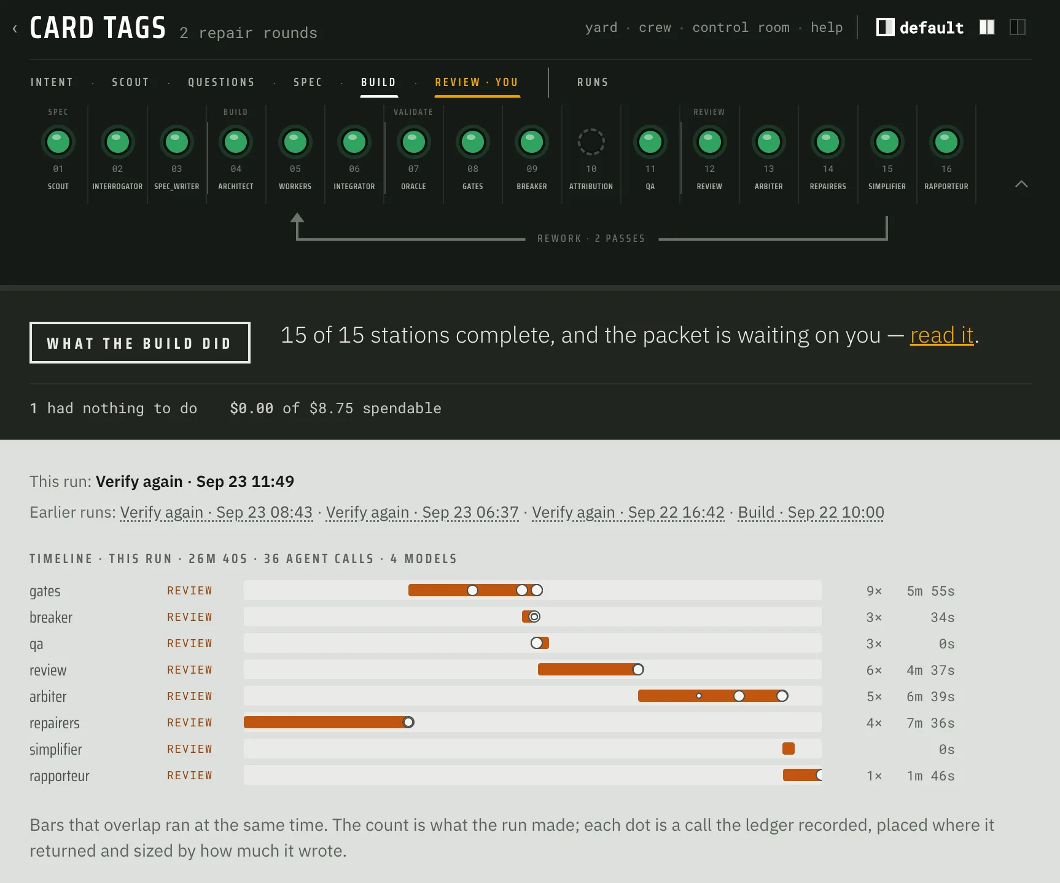Click the 01 Scout station indicator

(x=58, y=142)
